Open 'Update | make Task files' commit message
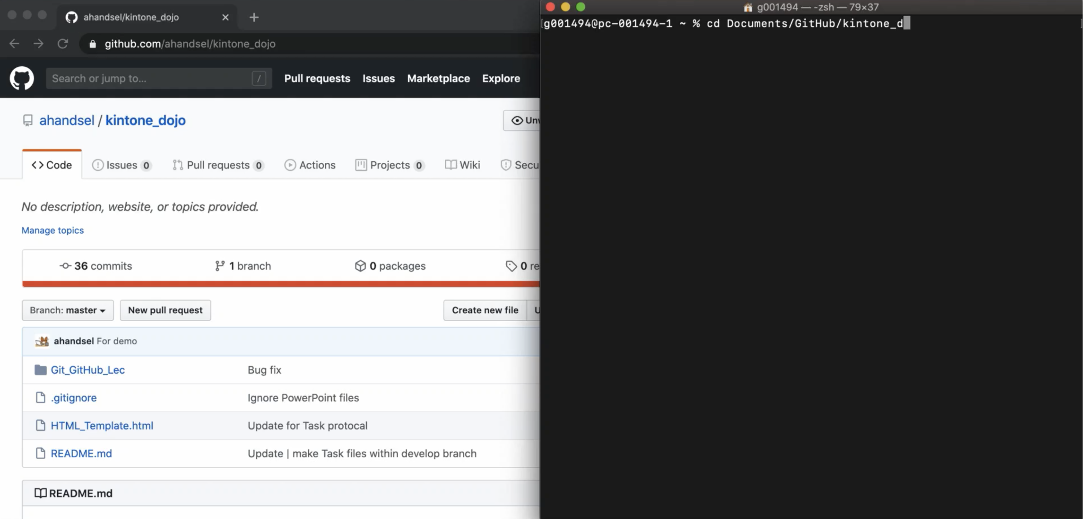The width and height of the screenshot is (1083, 519). coord(362,453)
